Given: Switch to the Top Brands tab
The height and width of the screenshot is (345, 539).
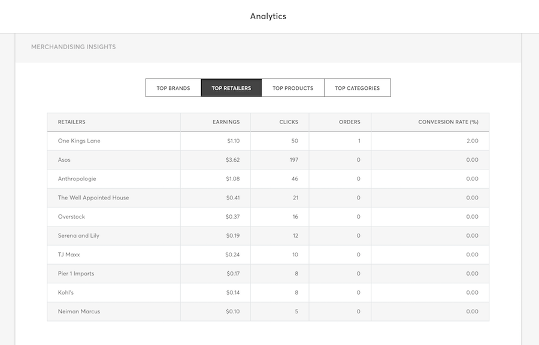Looking at the screenshot, I should (173, 88).
